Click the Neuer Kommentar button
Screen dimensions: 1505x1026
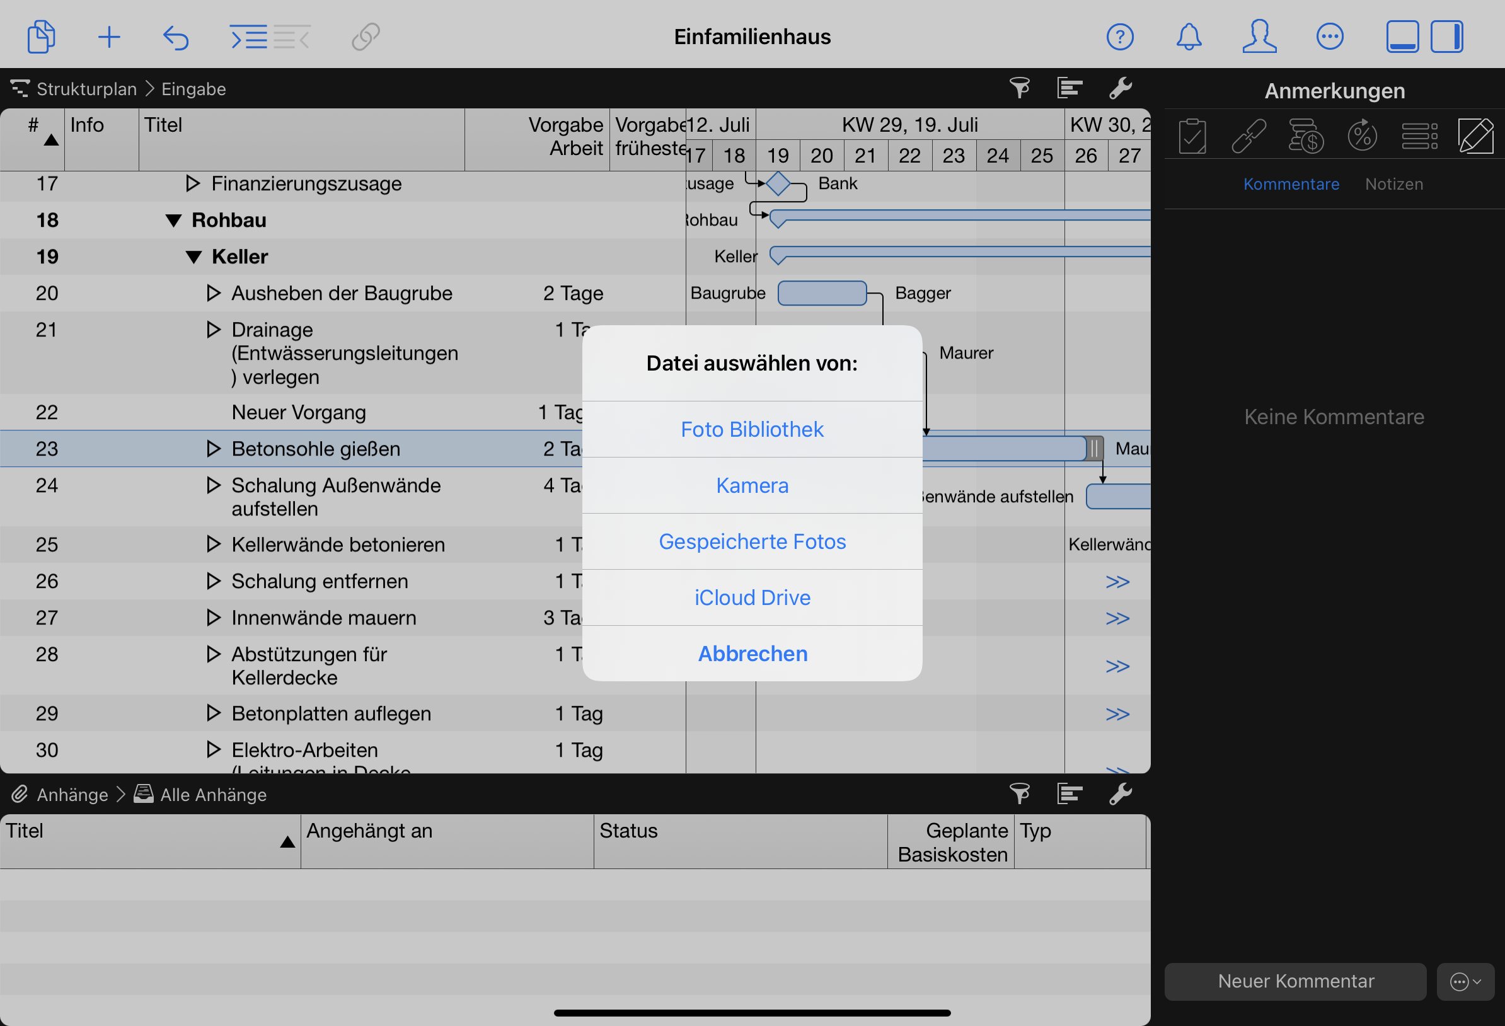[1295, 981]
